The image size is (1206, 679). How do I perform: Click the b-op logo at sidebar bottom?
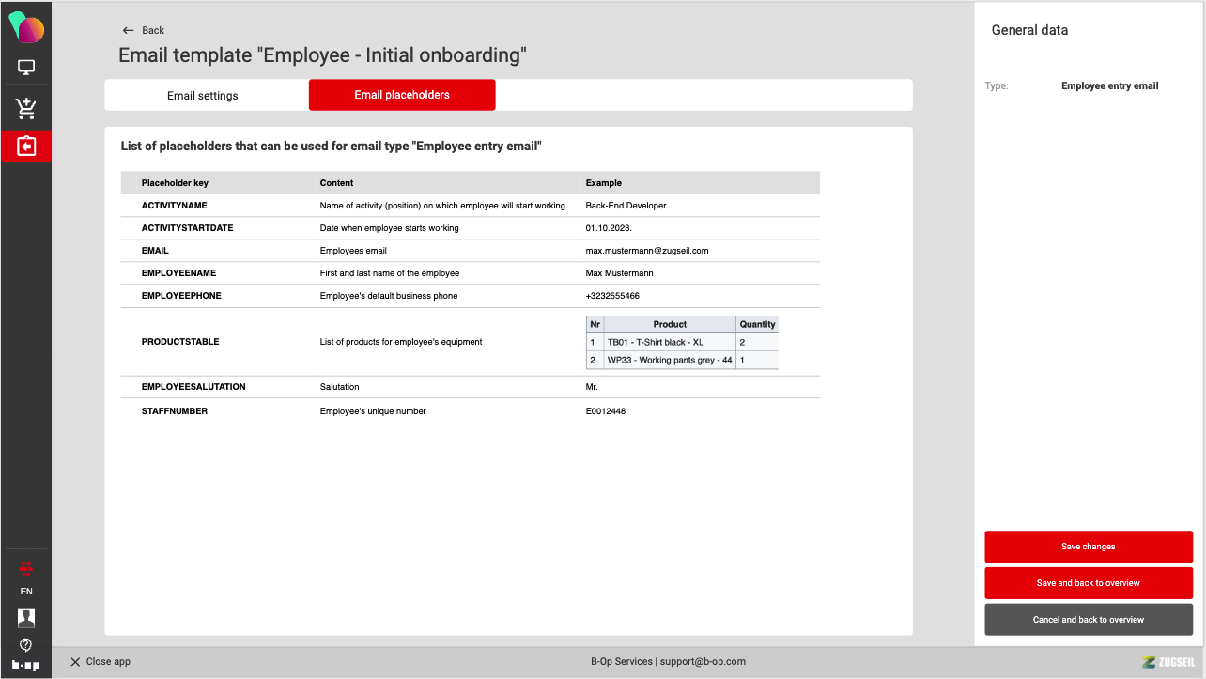tap(26, 665)
